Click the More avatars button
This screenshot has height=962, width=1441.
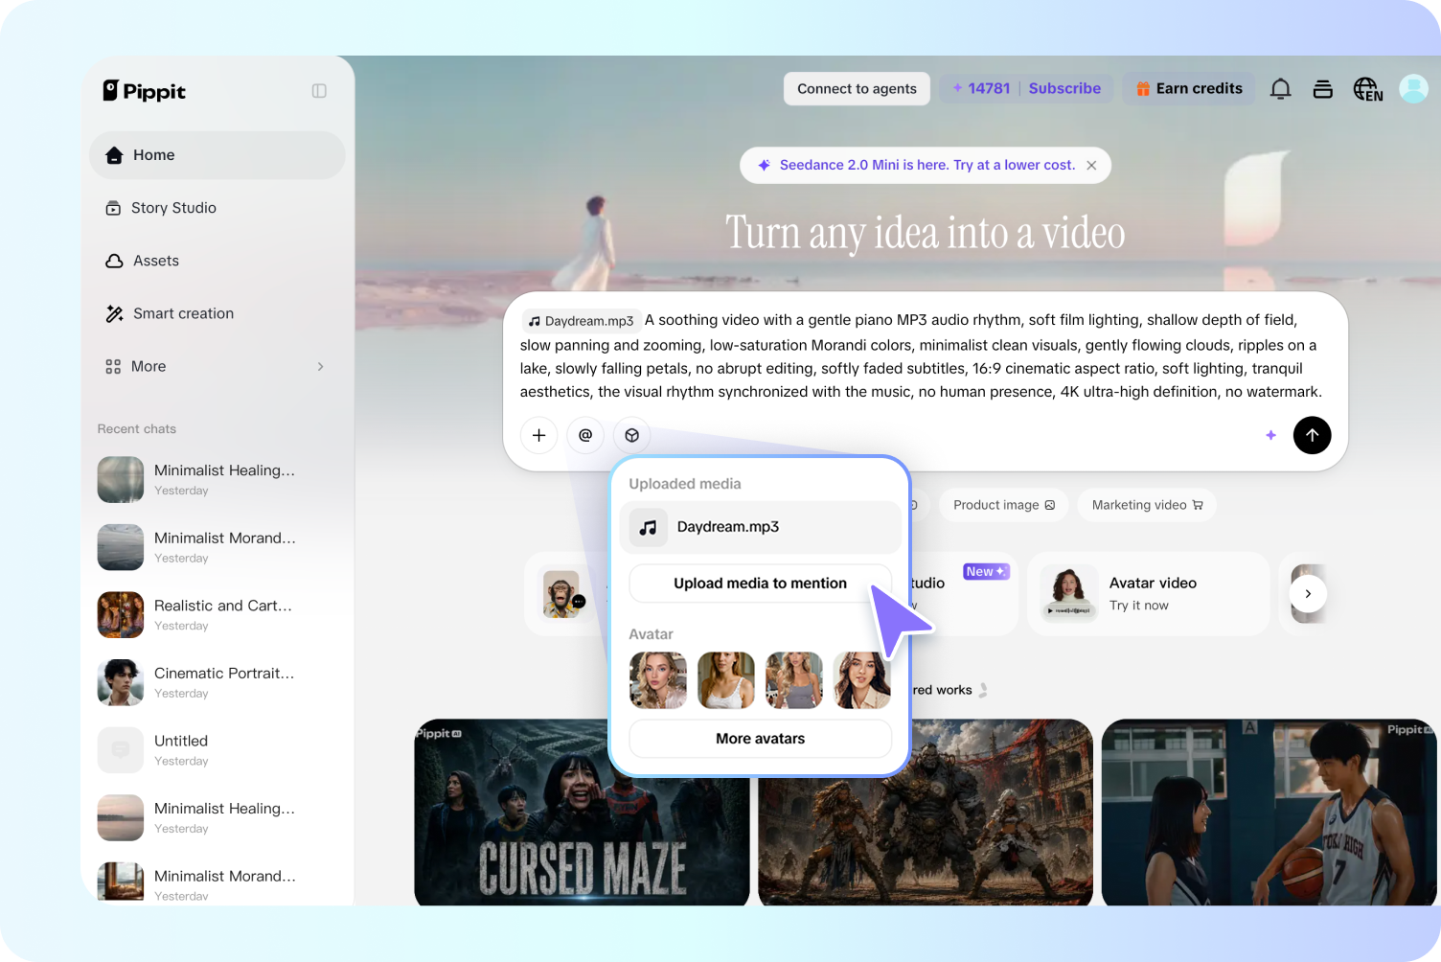tap(760, 739)
